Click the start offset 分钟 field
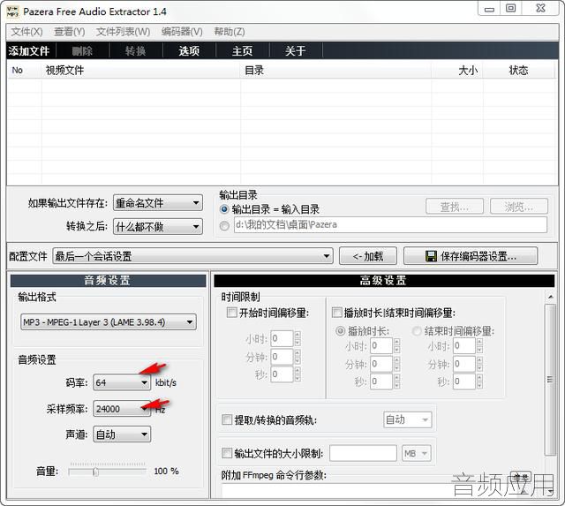Viewport: 565px width, 506px height. coord(282,357)
